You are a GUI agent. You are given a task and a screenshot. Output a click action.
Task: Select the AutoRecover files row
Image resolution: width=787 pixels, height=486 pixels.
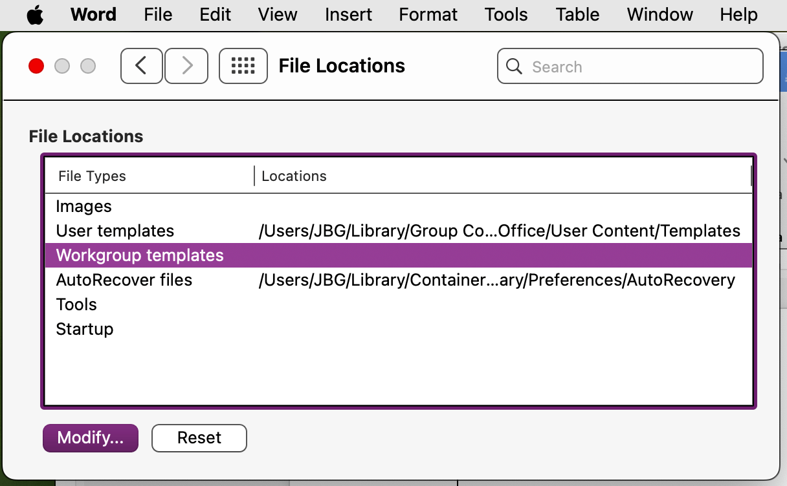pos(399,280)
